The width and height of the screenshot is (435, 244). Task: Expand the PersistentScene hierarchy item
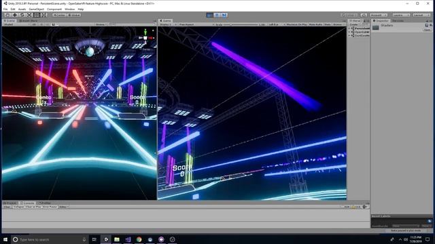point(349,28)
